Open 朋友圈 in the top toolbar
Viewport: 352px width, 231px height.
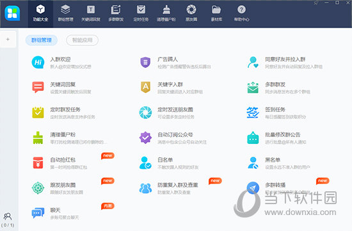(x=191, y=13)
